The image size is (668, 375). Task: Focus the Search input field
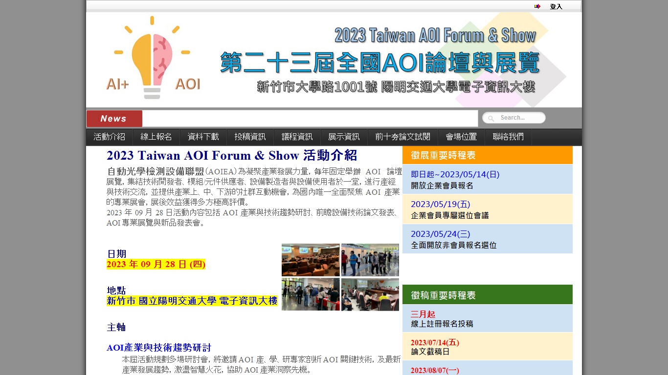(x=514, y=118)
